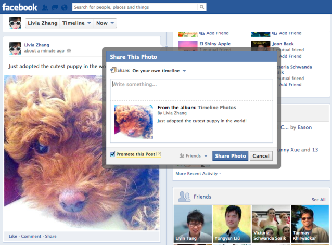Open friend requests icon in top bar
Viewport: 332px width, 247px height.
pyautogui.click(x=46, y=8)
